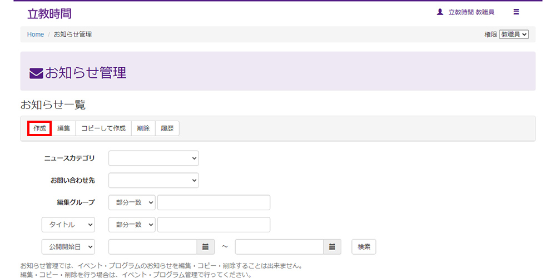Go to Home via breadcrumb
Screen dimensions: 556x278
[x=36, y=34]
